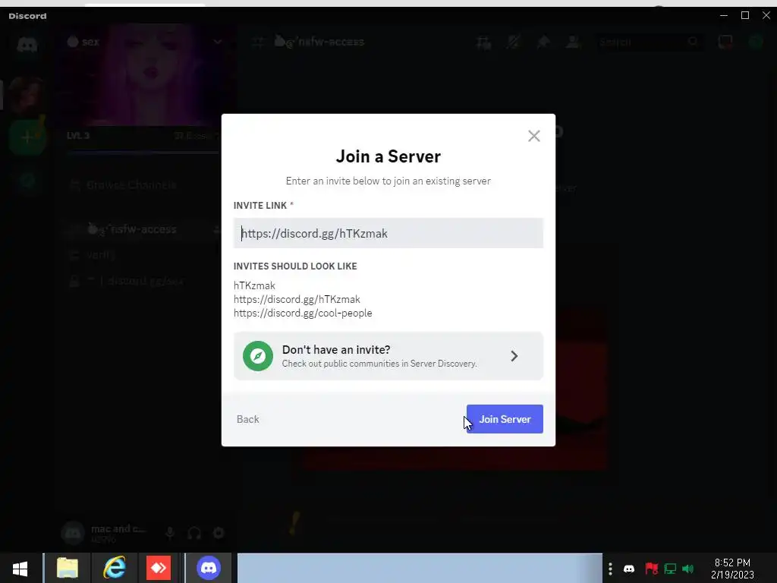Viewport: 777px width, 583px height.
Task: Open Explore Discoverable Servers in the sidebar
Action: point(27,181)
